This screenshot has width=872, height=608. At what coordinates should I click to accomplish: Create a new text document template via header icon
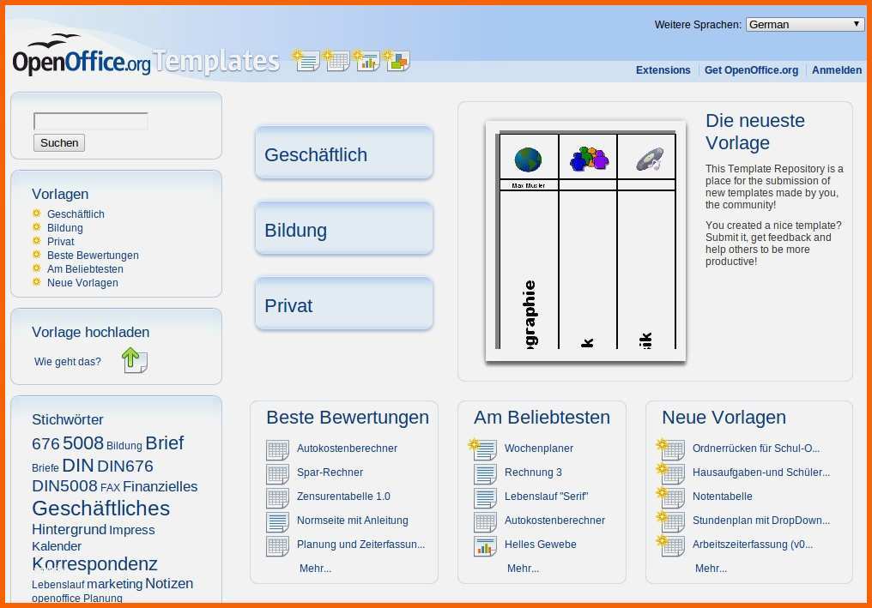pos(306,61)
